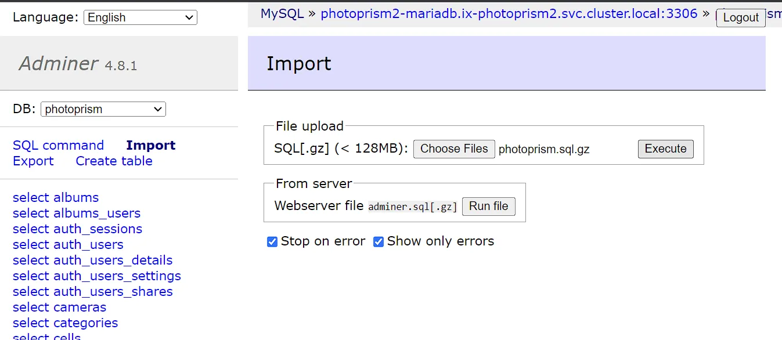Switch to the Export page
Image resolution: width=782 pixels, height=340 pixels.
[33, 161]
